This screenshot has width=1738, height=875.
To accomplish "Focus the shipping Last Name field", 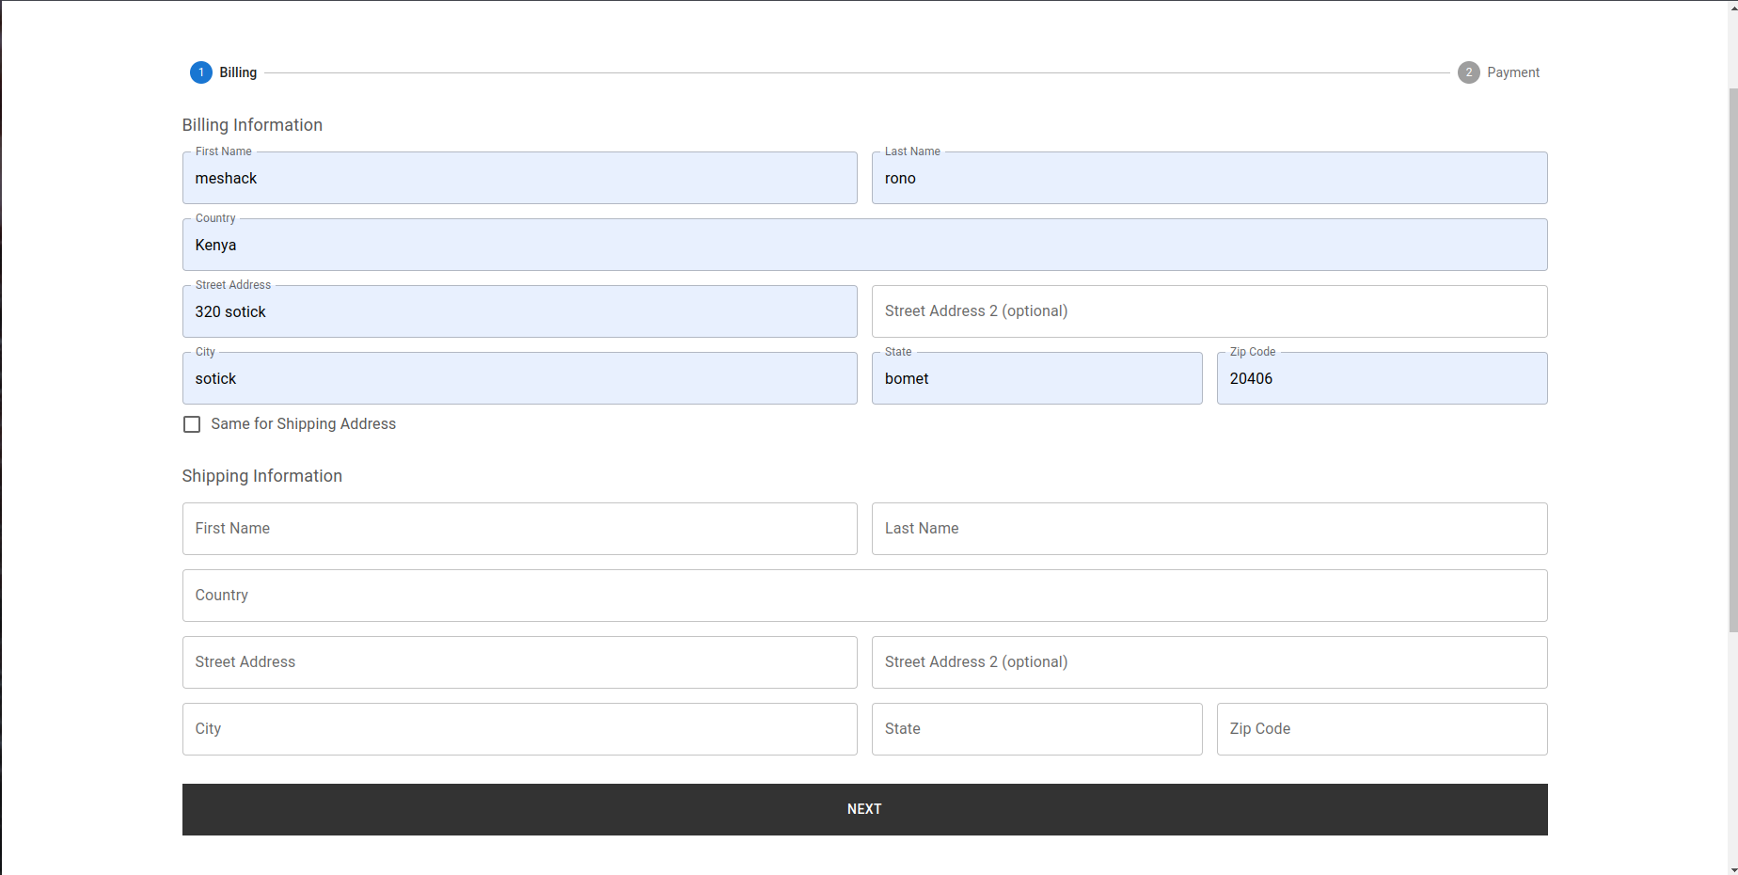I will (1209, 529).
